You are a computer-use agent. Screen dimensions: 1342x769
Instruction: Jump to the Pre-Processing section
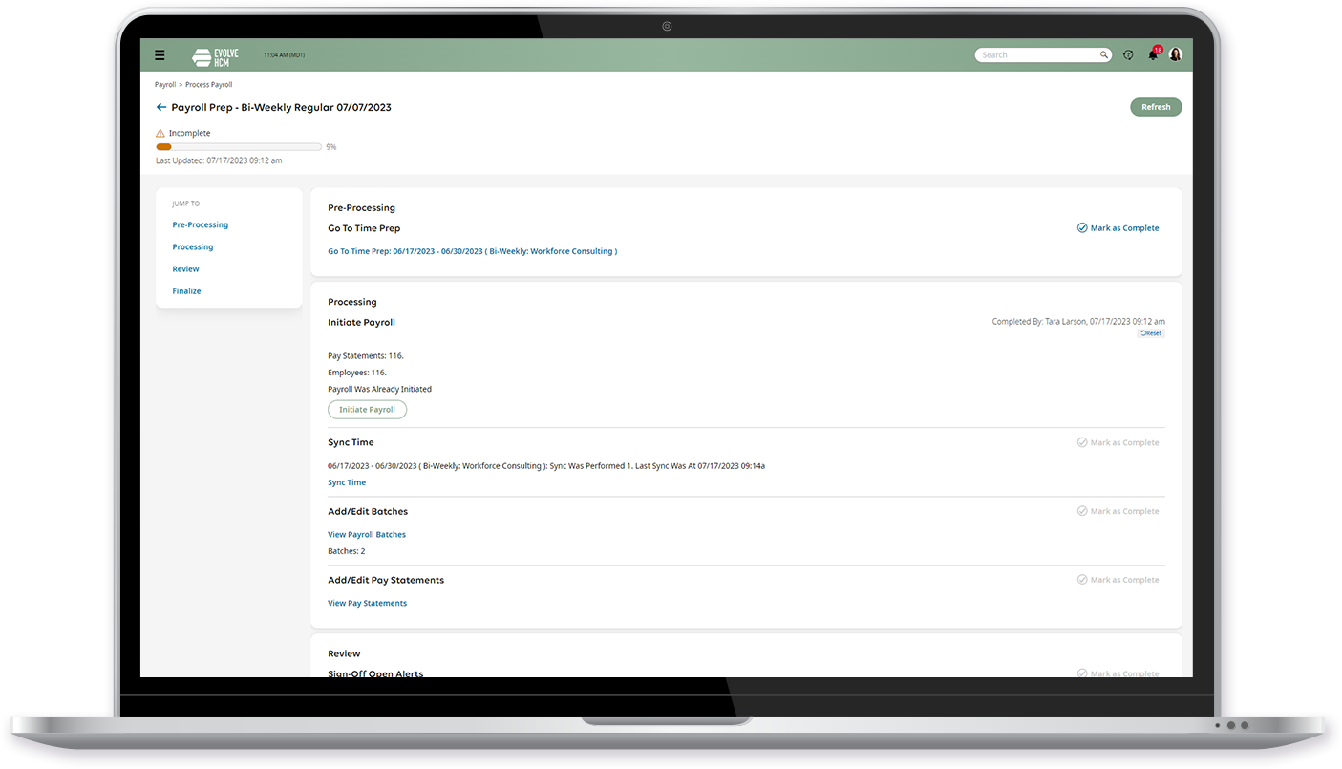[200, 224]
